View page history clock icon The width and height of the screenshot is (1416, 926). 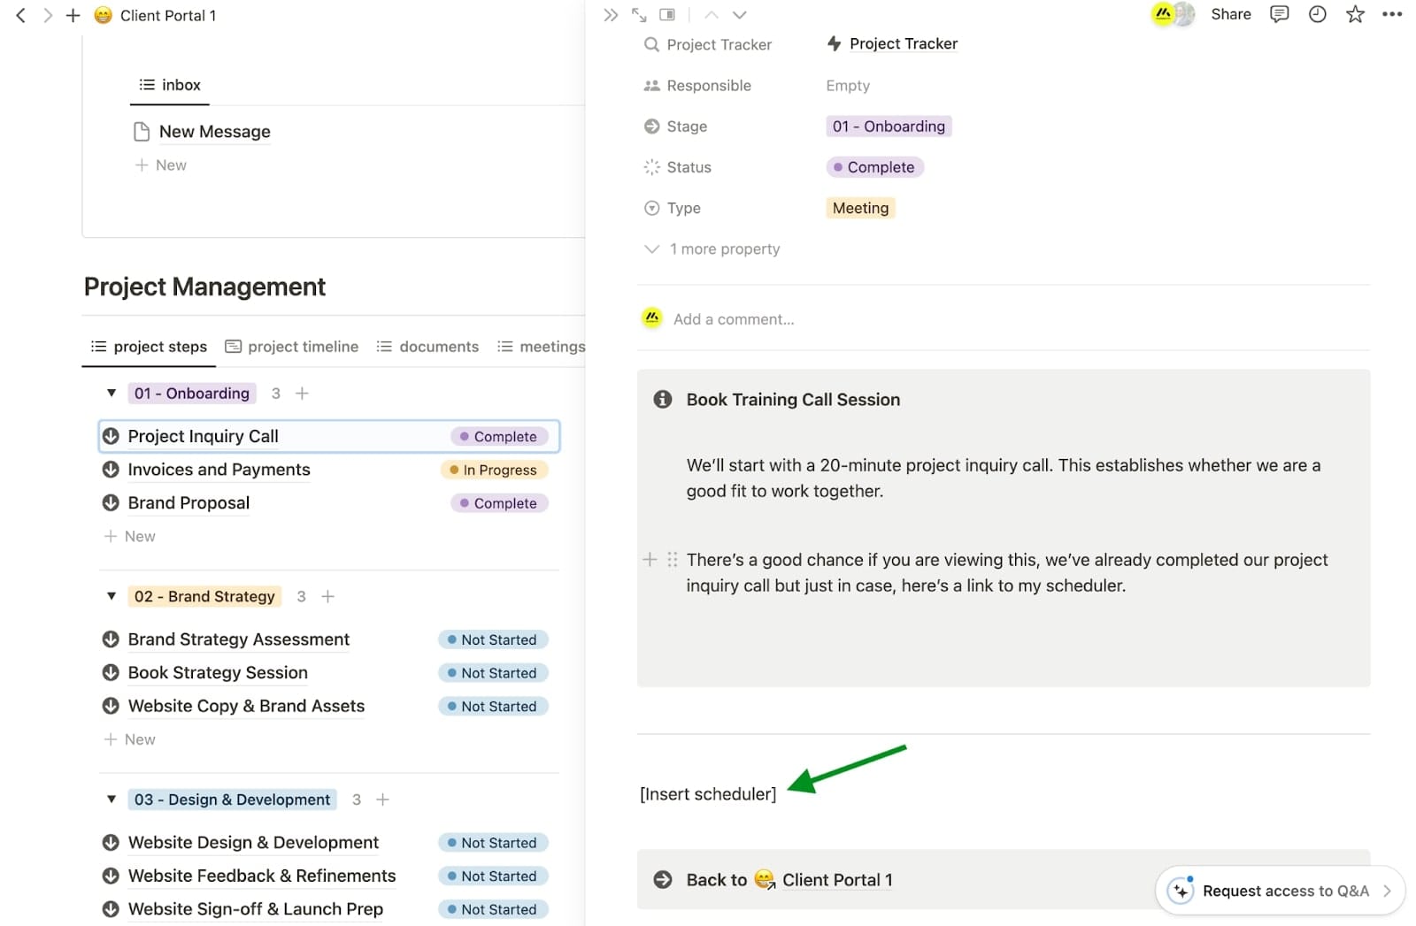click(x=1317, y=14)
